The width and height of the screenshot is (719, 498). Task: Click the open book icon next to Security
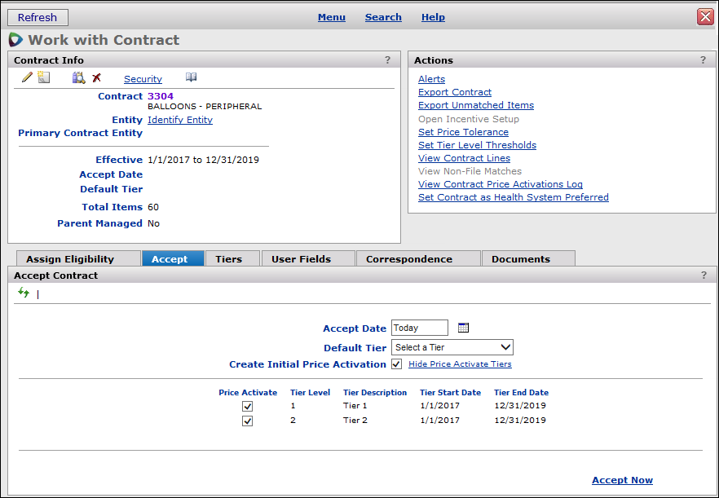pos(191,77)
